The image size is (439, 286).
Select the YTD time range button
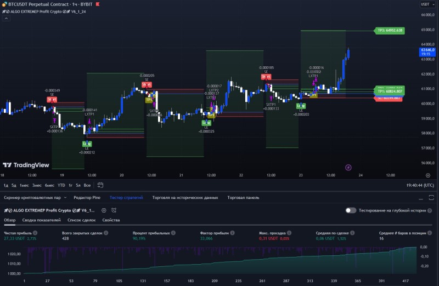pyautogui.click(x=61, y=185)
